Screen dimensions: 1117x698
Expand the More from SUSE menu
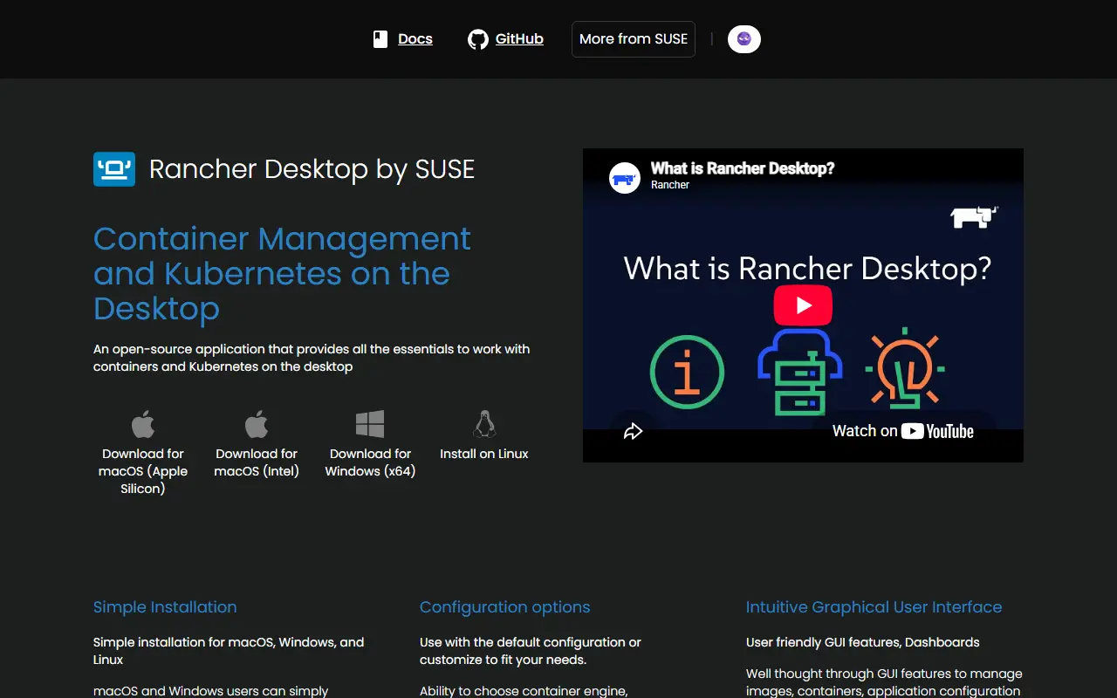pos(634,39)
